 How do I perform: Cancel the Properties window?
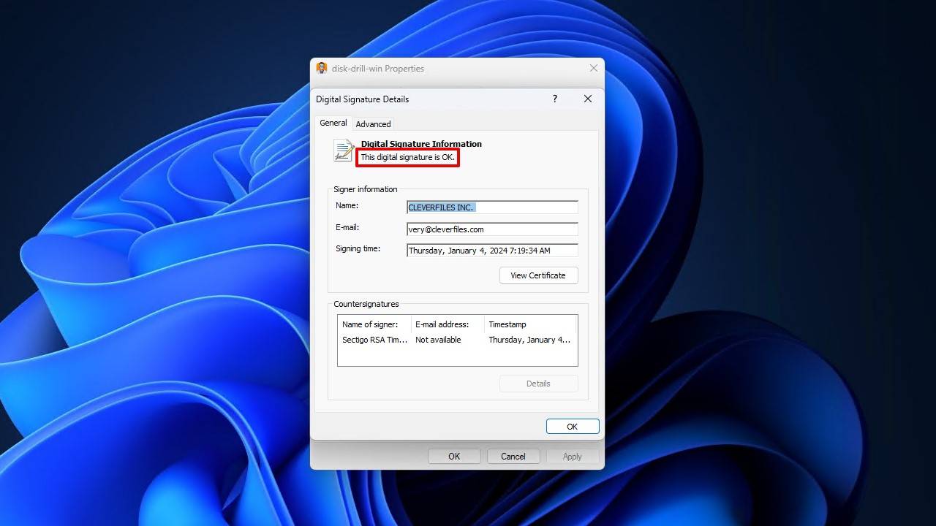(513, 457)
